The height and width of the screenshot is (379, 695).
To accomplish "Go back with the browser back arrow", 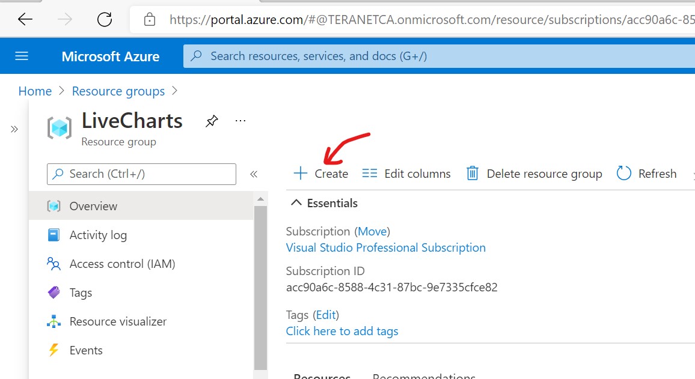I will pos(25,19).
